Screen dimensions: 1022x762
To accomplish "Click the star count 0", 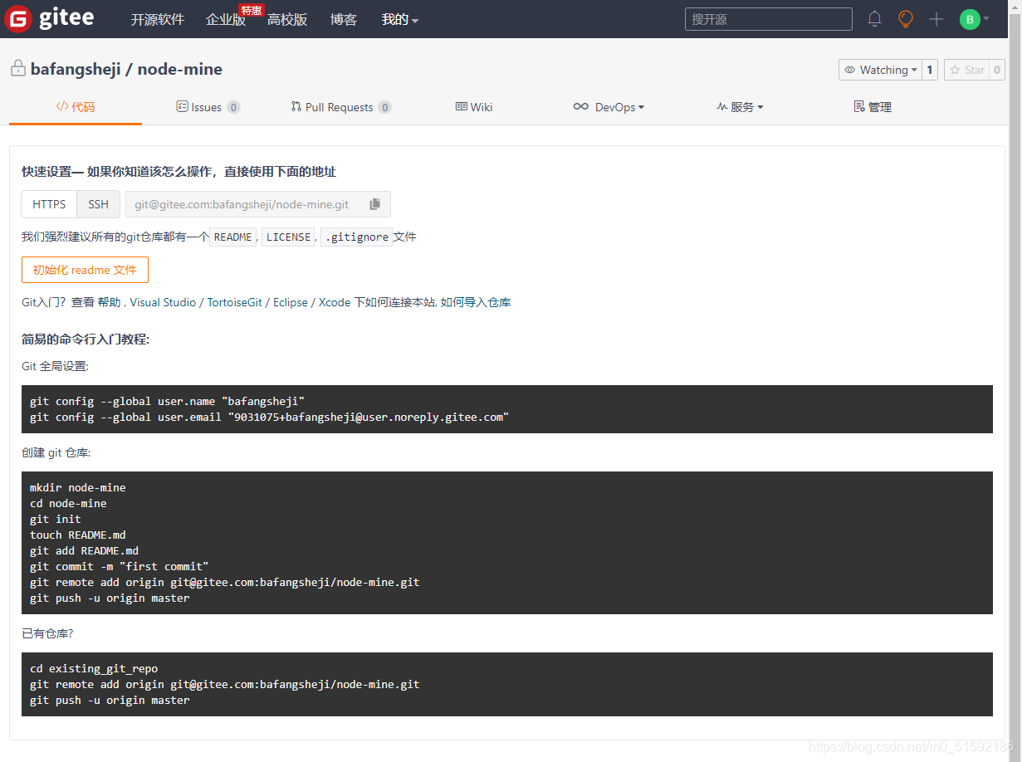I will click(x=997, y=70).
